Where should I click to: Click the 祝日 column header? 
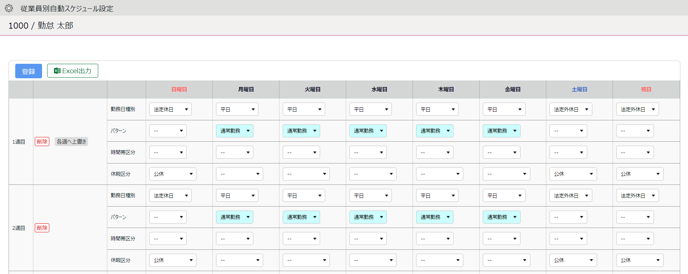[x=646, y=89]
